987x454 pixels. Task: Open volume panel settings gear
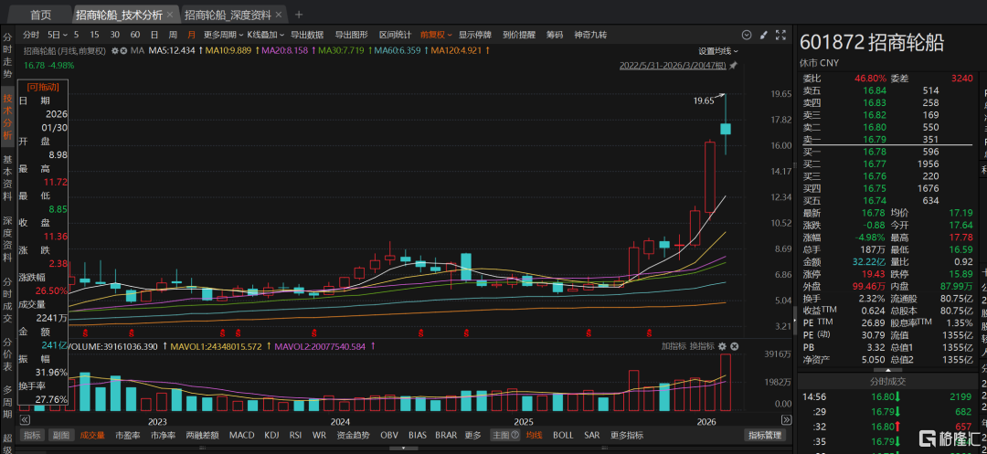click(x=723, y=346)
